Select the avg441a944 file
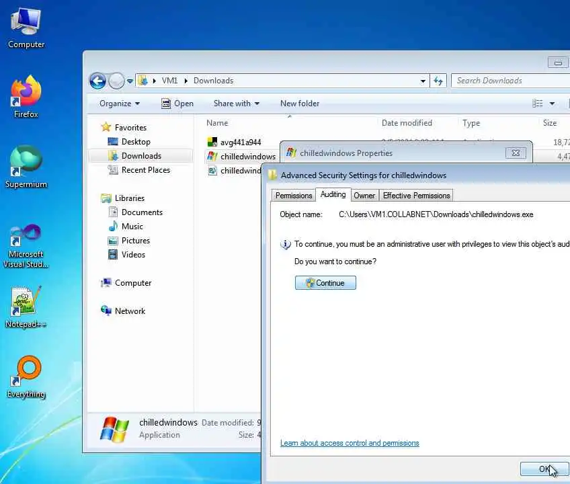 coord(234,143)
